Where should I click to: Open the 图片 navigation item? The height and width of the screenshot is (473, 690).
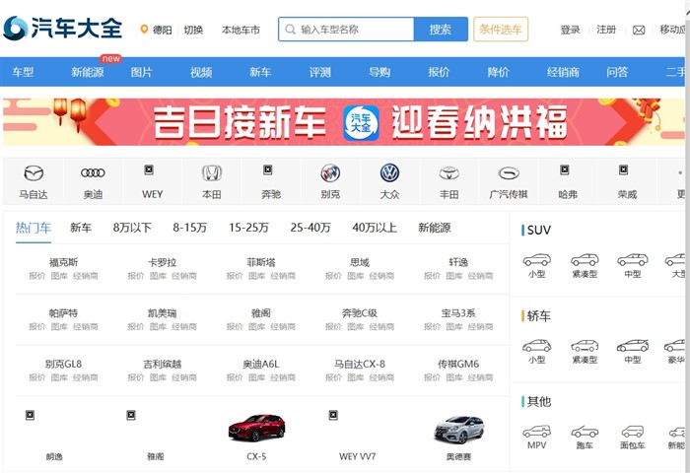141,72
